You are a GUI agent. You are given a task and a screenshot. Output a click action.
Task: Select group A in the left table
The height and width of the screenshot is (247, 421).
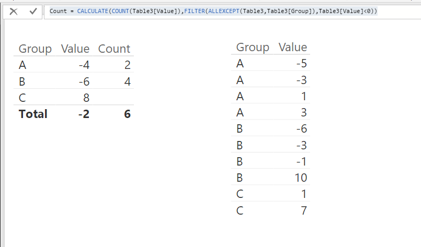(22, 65)
